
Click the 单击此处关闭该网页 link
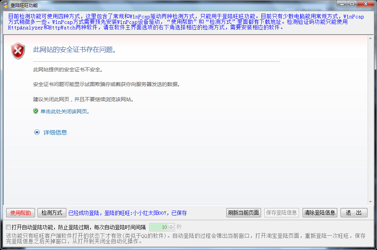65,111
